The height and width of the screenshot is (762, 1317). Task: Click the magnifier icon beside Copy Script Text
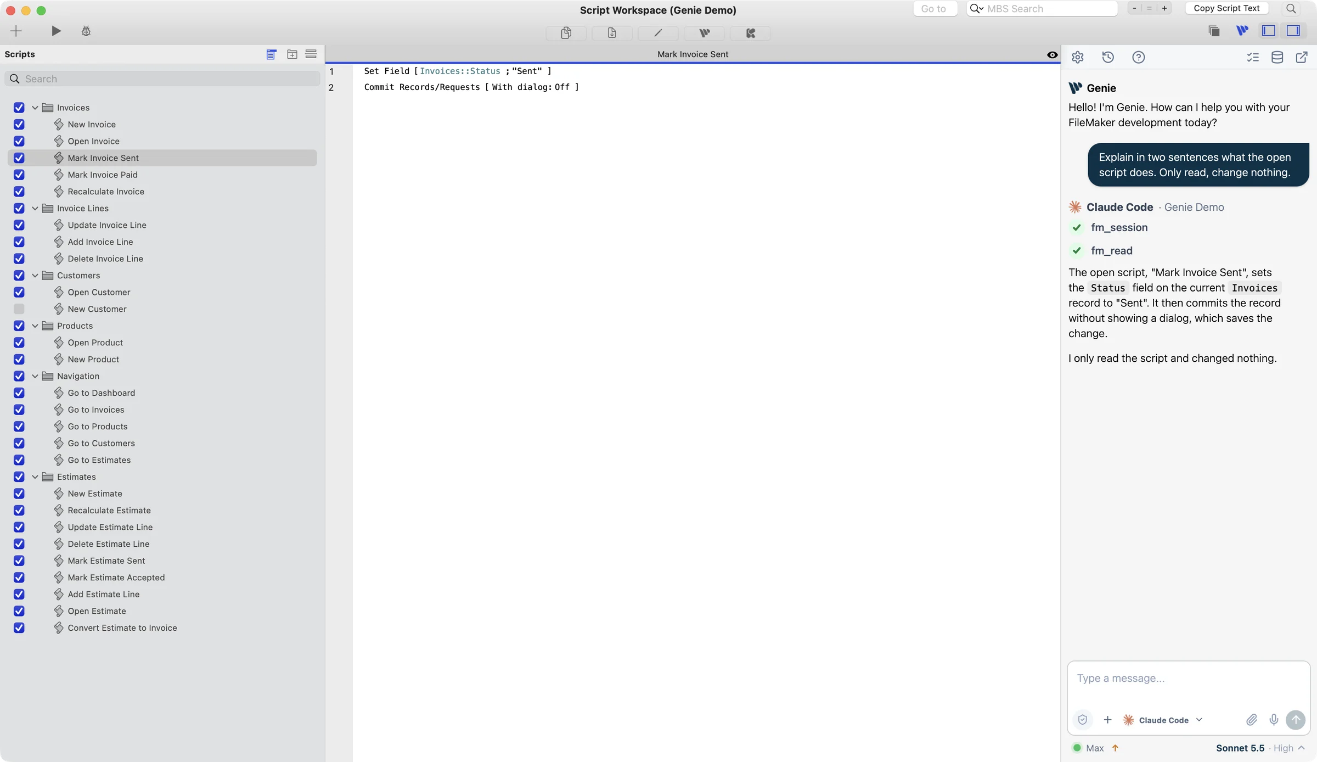[1291, 9]
